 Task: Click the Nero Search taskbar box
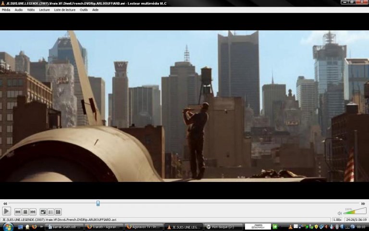(258, 227)
